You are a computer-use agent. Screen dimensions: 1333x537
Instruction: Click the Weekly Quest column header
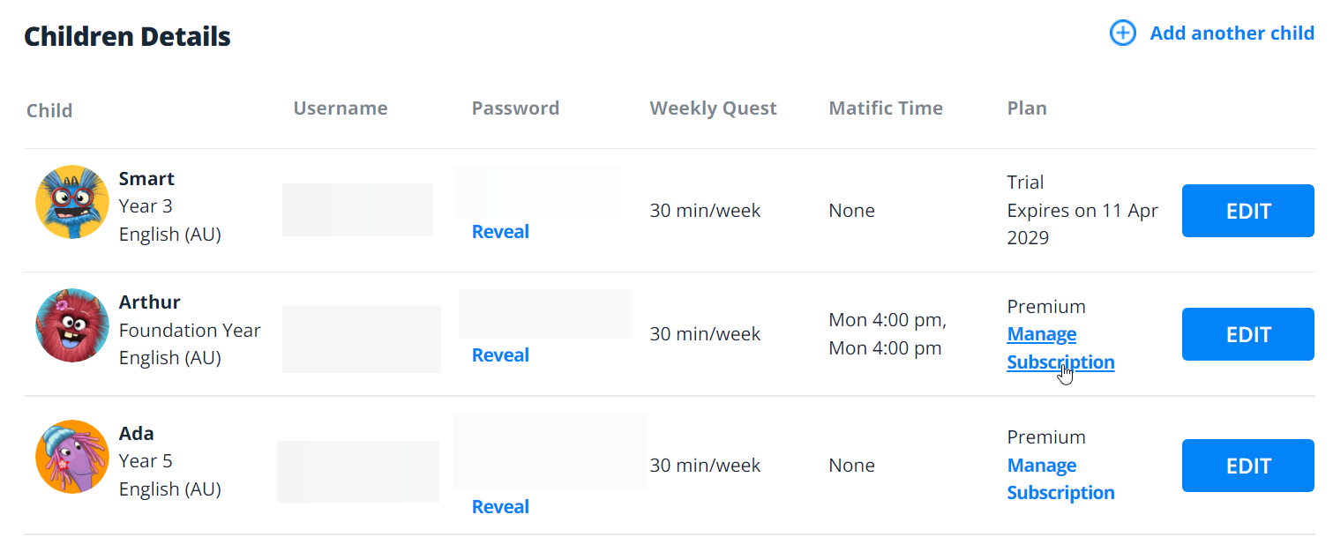click(713, 108)
